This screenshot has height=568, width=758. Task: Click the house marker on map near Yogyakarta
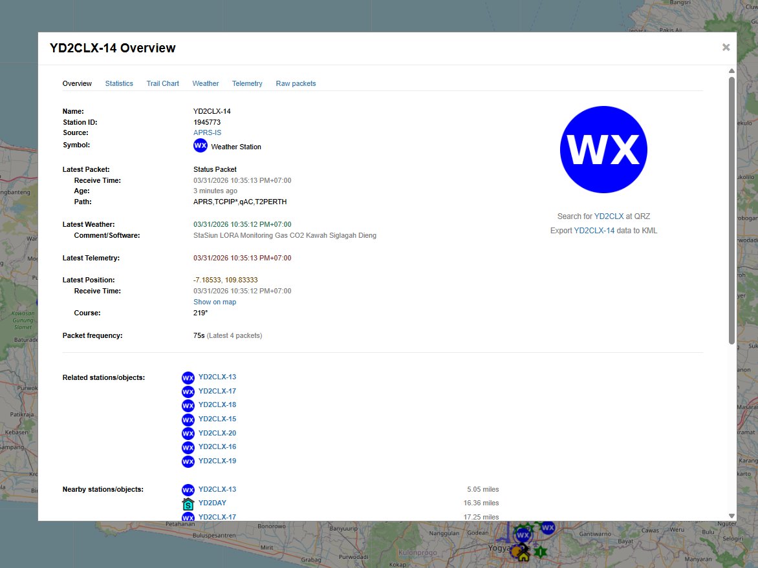click(x=523, y=556)
